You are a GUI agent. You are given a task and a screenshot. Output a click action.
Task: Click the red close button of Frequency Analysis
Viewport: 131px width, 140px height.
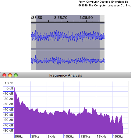click(4, 75)
